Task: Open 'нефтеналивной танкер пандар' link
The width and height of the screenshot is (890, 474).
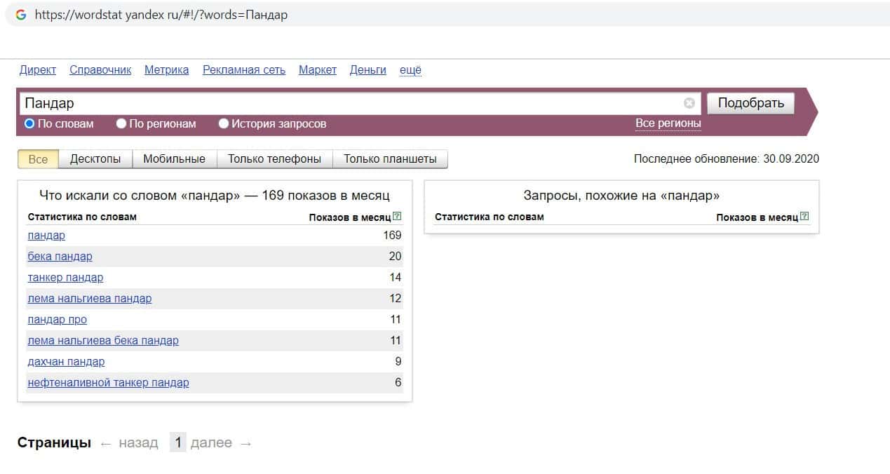Action: 108,383
